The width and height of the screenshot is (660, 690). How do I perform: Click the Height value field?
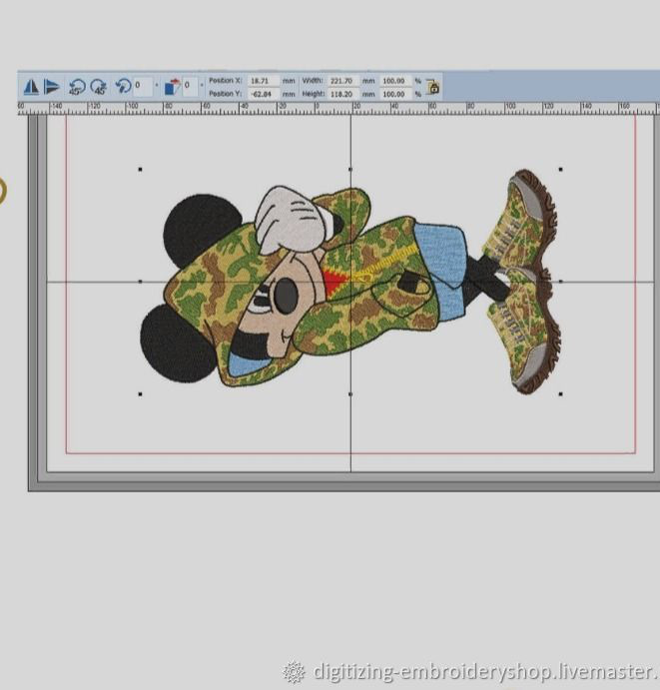click(342, 94)
